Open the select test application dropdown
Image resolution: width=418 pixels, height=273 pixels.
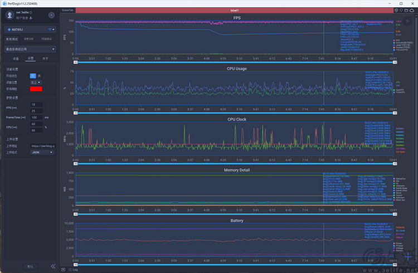click(30, 49)
